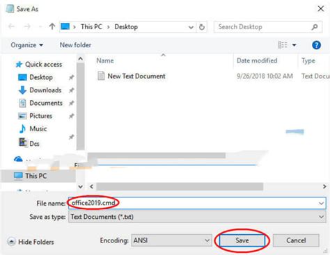The width and height of the screenshot is (330, 255).
Task: Click the horizontal scroll left arrow
Action: click(92, 186)
